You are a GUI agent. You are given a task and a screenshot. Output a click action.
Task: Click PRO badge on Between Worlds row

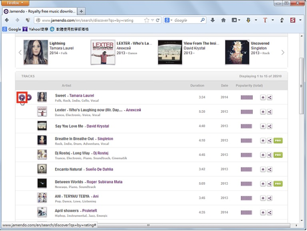pos(278,183)
